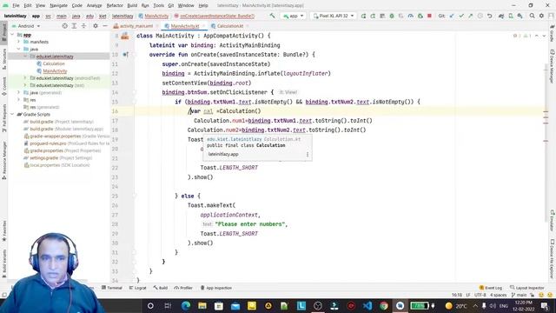Screen dimensions: 556x313
Task: Expand edu.kiet.lateinitlazy (test) package
Action: 25,85
